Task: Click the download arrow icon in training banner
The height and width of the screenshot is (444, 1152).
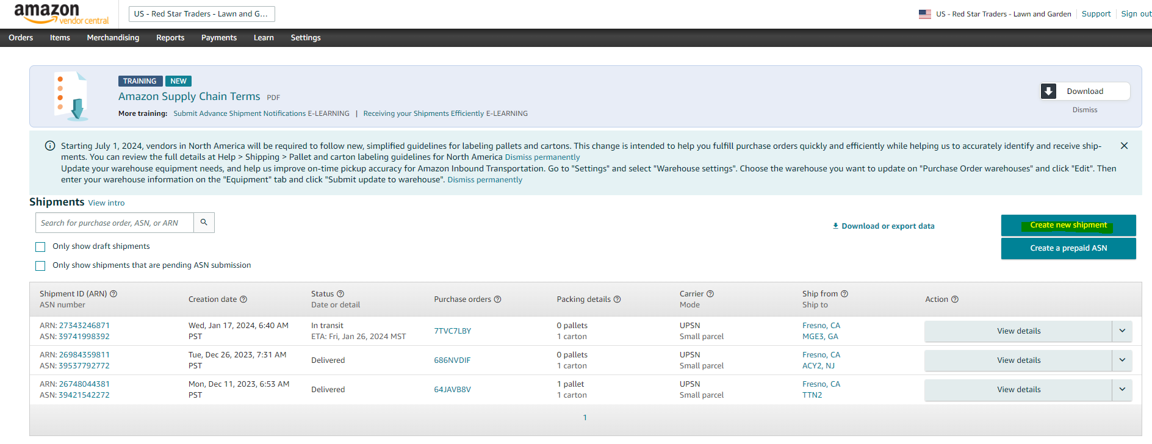Action: tap(1048, 91)
